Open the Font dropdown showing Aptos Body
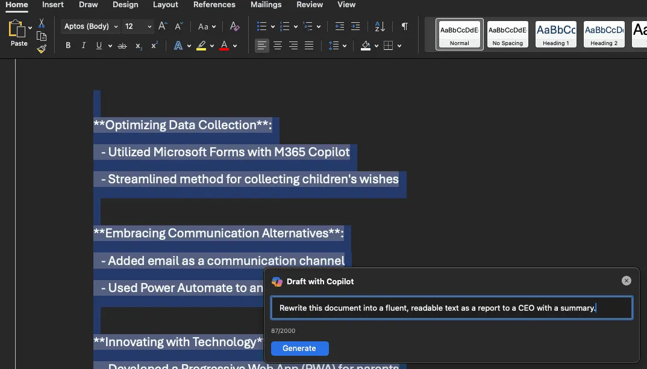The width and height of the screenshot is (647, 369). point(90,26)
